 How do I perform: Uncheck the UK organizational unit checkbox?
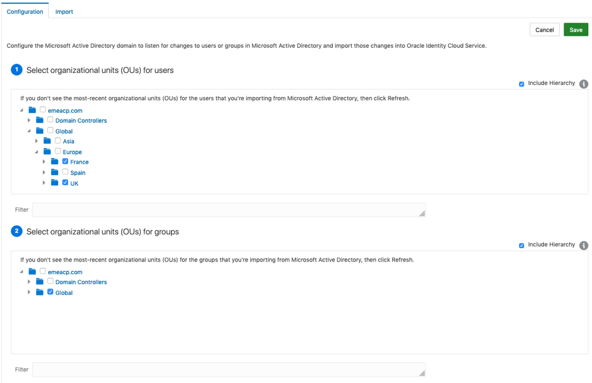point(65,183)
